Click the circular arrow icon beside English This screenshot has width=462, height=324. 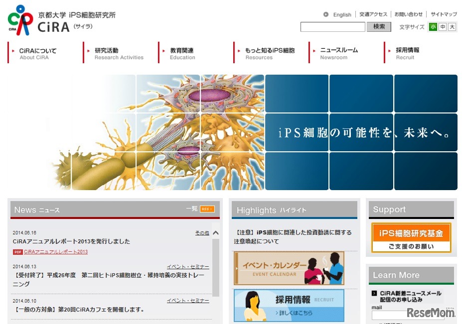[x=325, y=14]
